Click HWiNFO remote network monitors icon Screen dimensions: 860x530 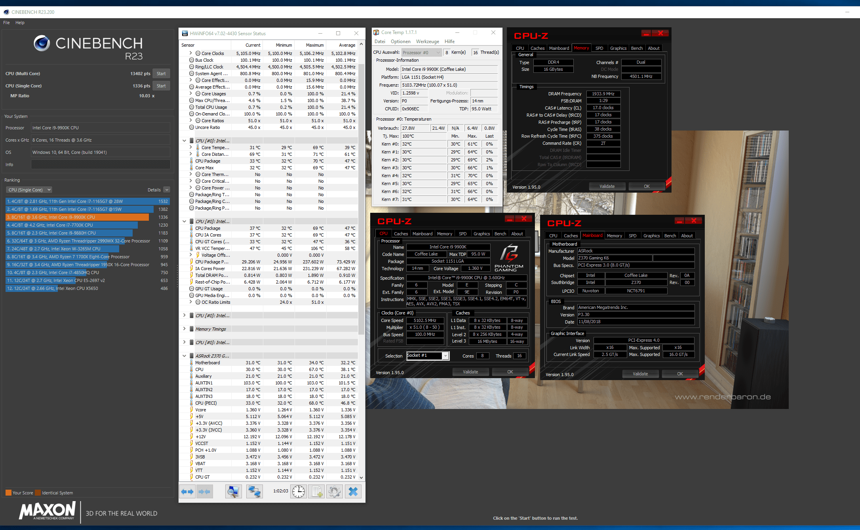pos(254,492)
